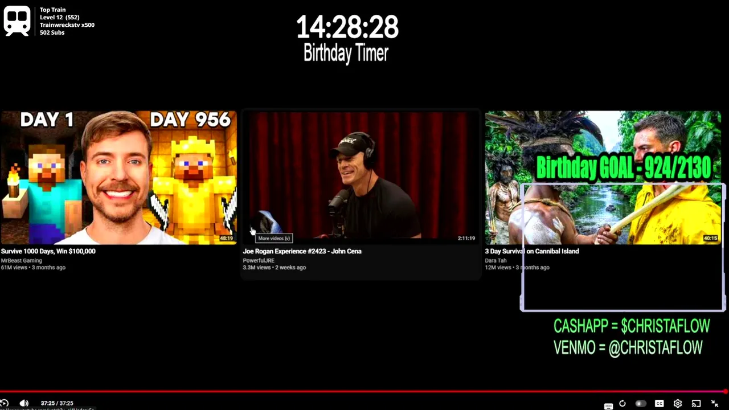Viewport: 729px width, 410px height.
Task: Mute the video with the speaker icon
Action: [24, 403]
